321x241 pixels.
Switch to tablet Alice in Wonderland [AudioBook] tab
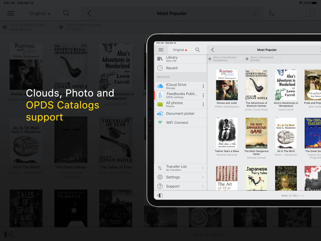pos(225,59)
